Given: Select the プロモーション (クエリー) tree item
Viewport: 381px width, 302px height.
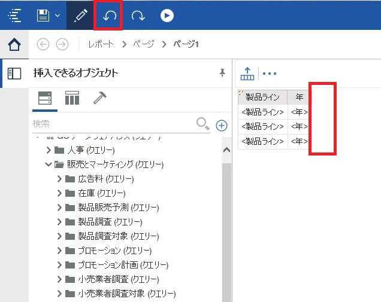Looking at the screenshot, I should [115, 251].
